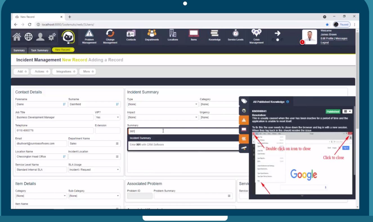
Task: Open the orange knowledge lines sidebar tab
Action: 244,139
